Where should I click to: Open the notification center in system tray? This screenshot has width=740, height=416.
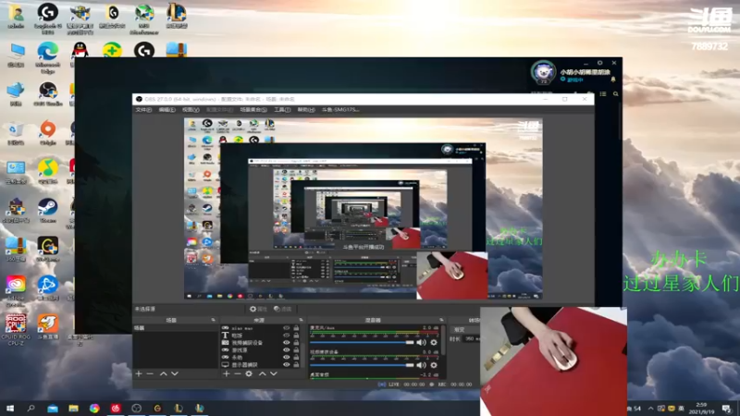[x=727, y=409]
